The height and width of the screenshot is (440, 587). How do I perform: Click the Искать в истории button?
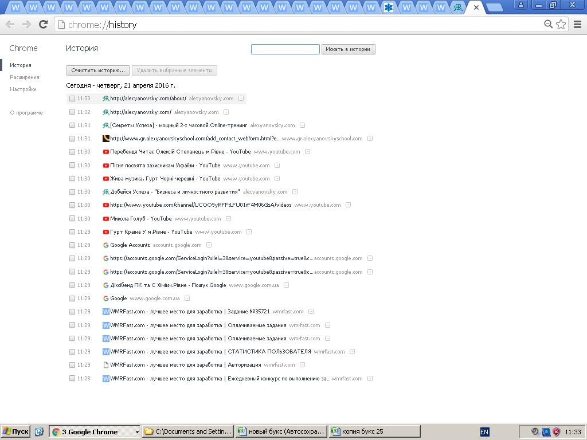(x=348, y=49)
